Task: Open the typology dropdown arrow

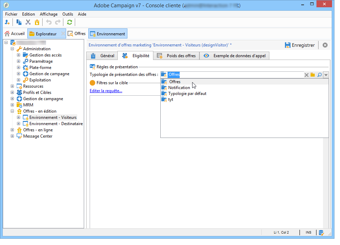Action: [326, 75]
